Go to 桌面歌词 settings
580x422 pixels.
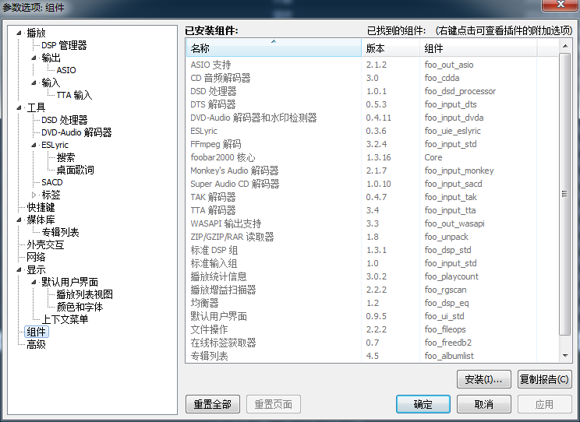[x=75, y=170]
